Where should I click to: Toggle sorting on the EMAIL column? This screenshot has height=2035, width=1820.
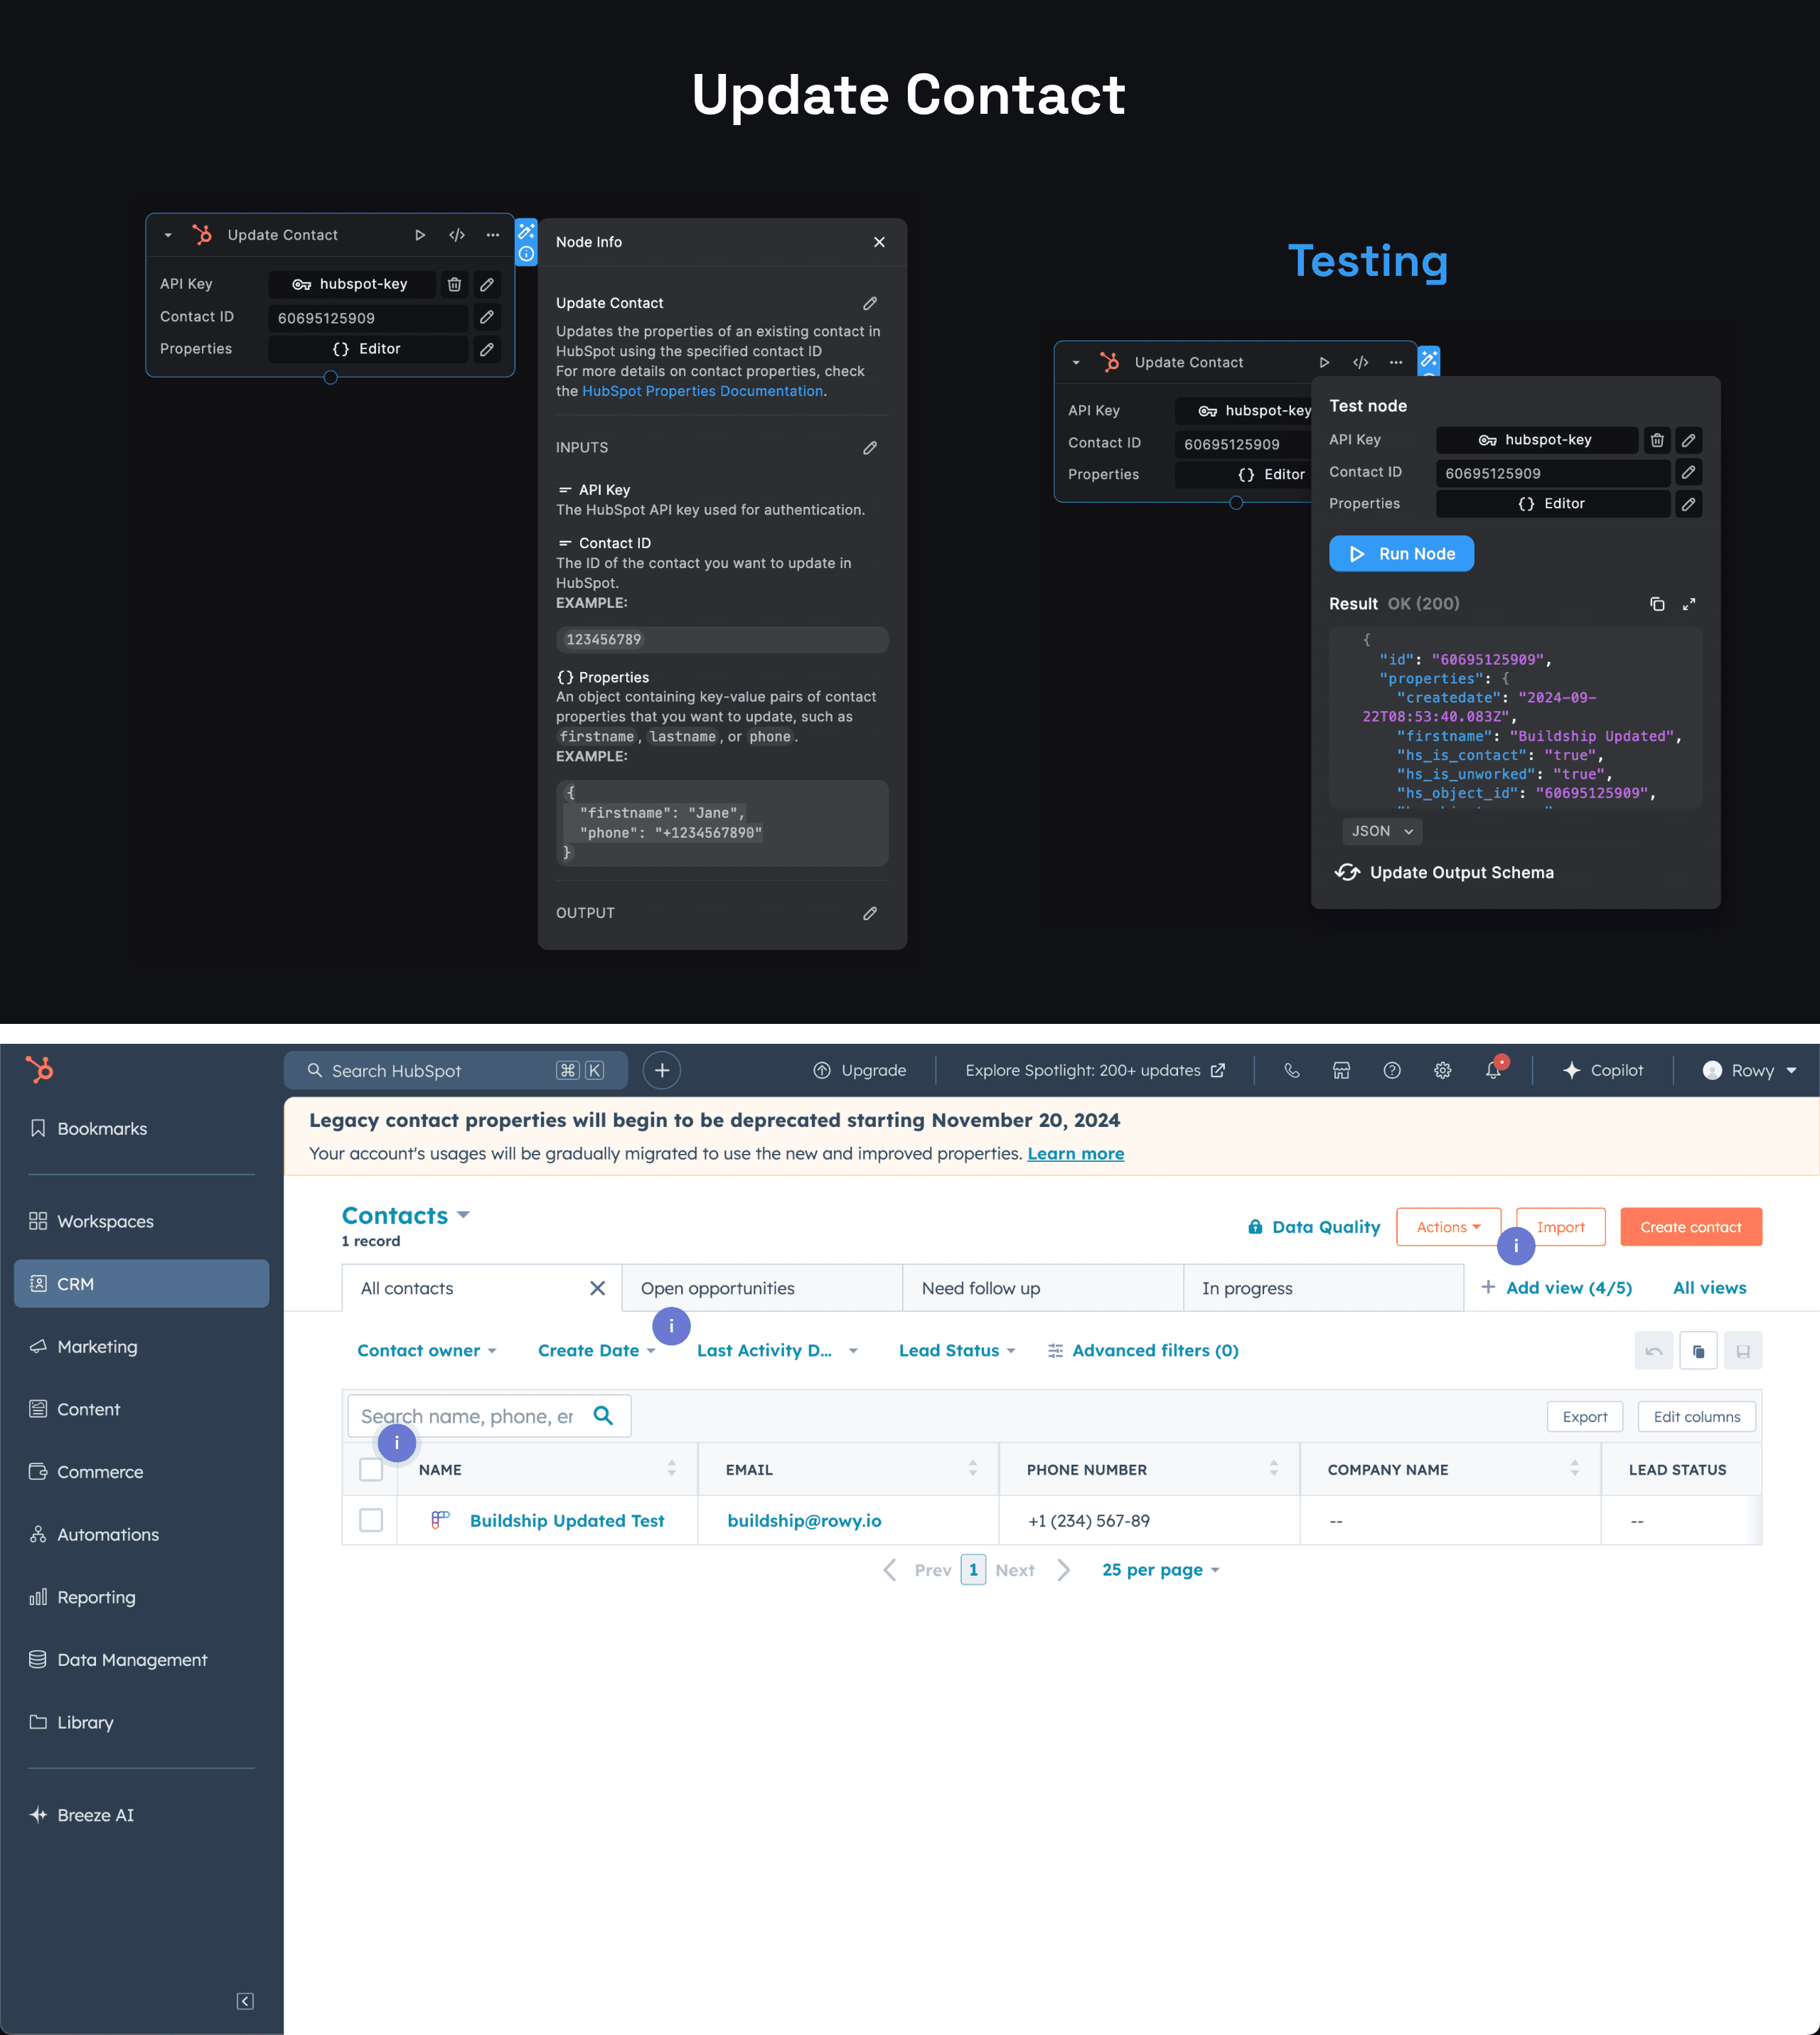972,1469
